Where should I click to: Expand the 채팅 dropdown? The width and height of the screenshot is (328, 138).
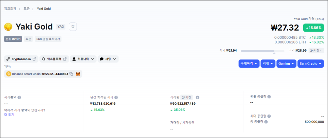[108, 59]
